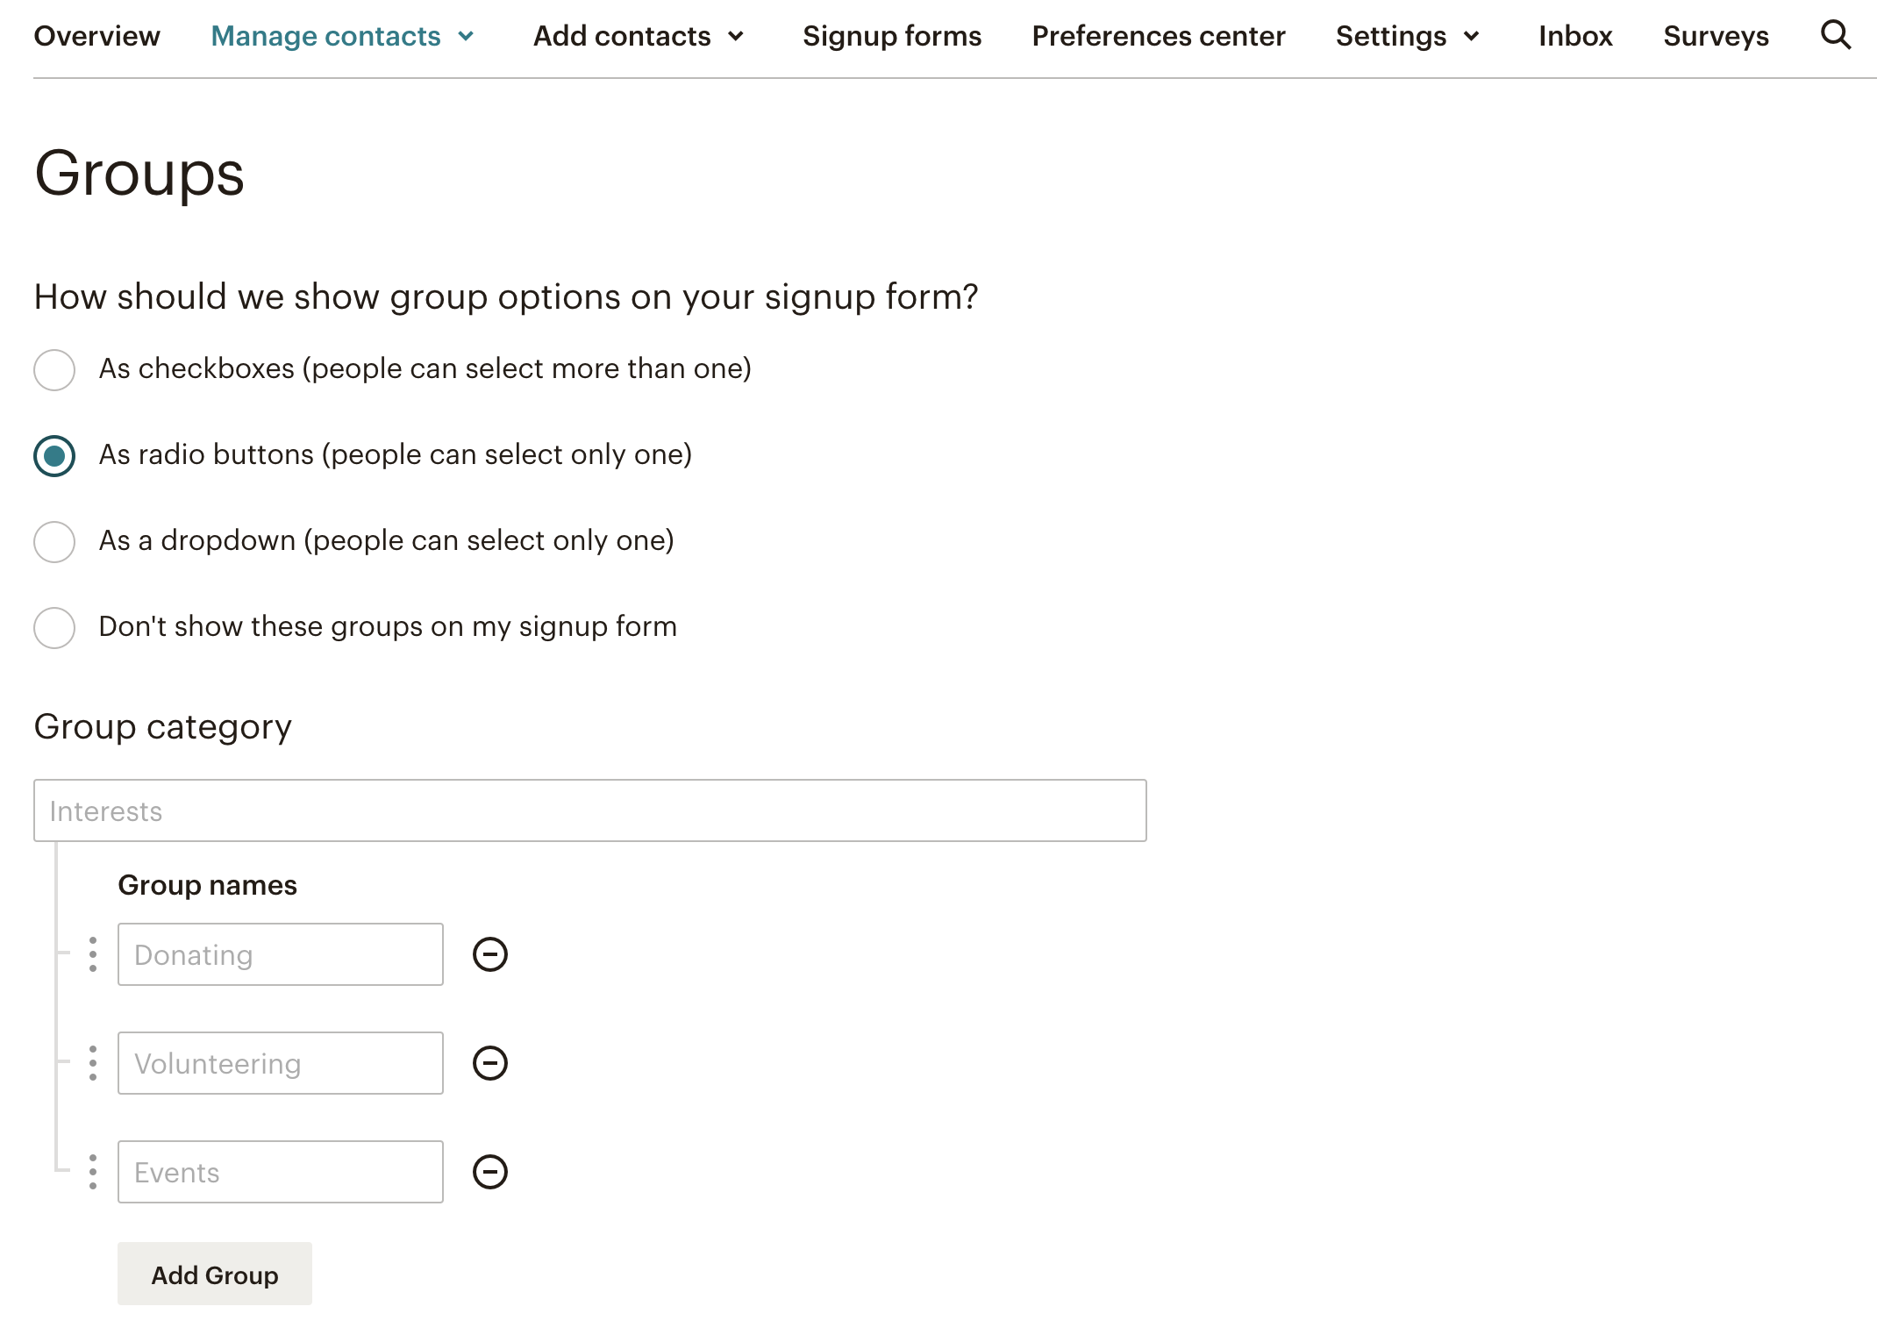The width and height of the screenshot is (1877, 1335).
Task: Click the Interests group category field
Action: pyautogui.click(x=589, y=810)
